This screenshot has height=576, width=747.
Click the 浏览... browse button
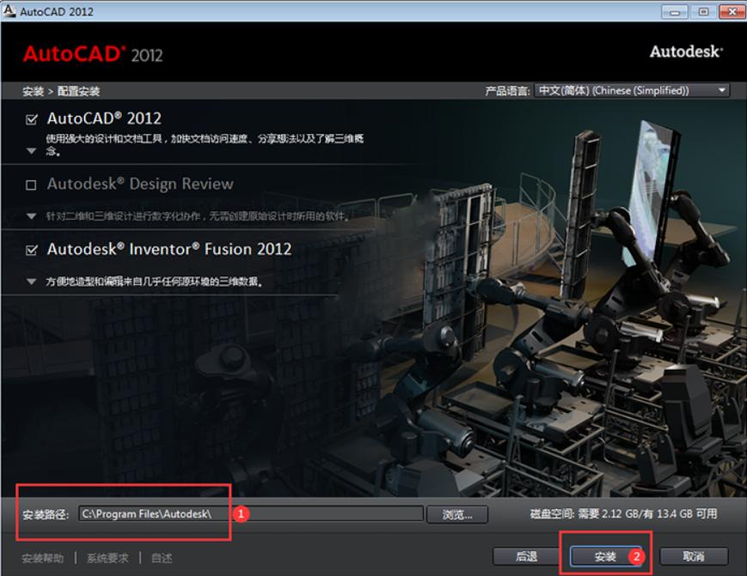point(457,515)
